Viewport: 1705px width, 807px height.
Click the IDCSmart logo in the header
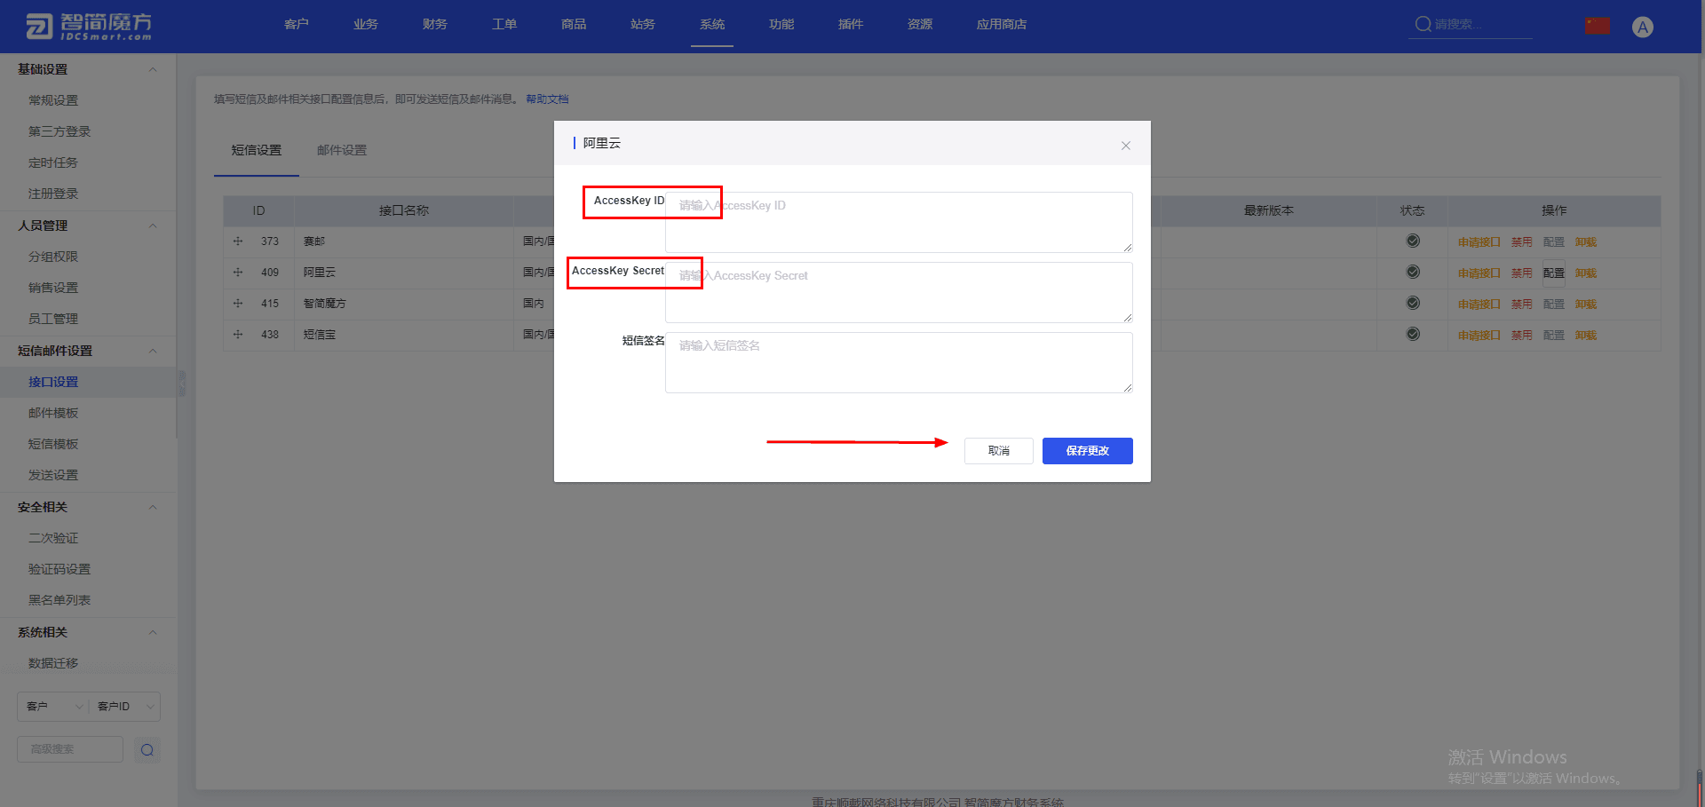89,26
